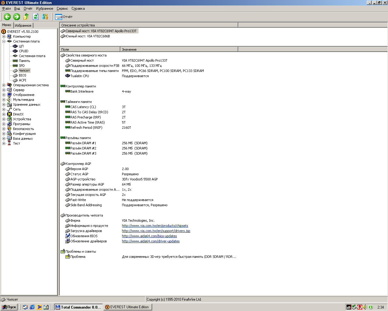The width and height of the screenshot is (388, 311).
Task: Open the Справка menu
Action: (x=78, y=9)
